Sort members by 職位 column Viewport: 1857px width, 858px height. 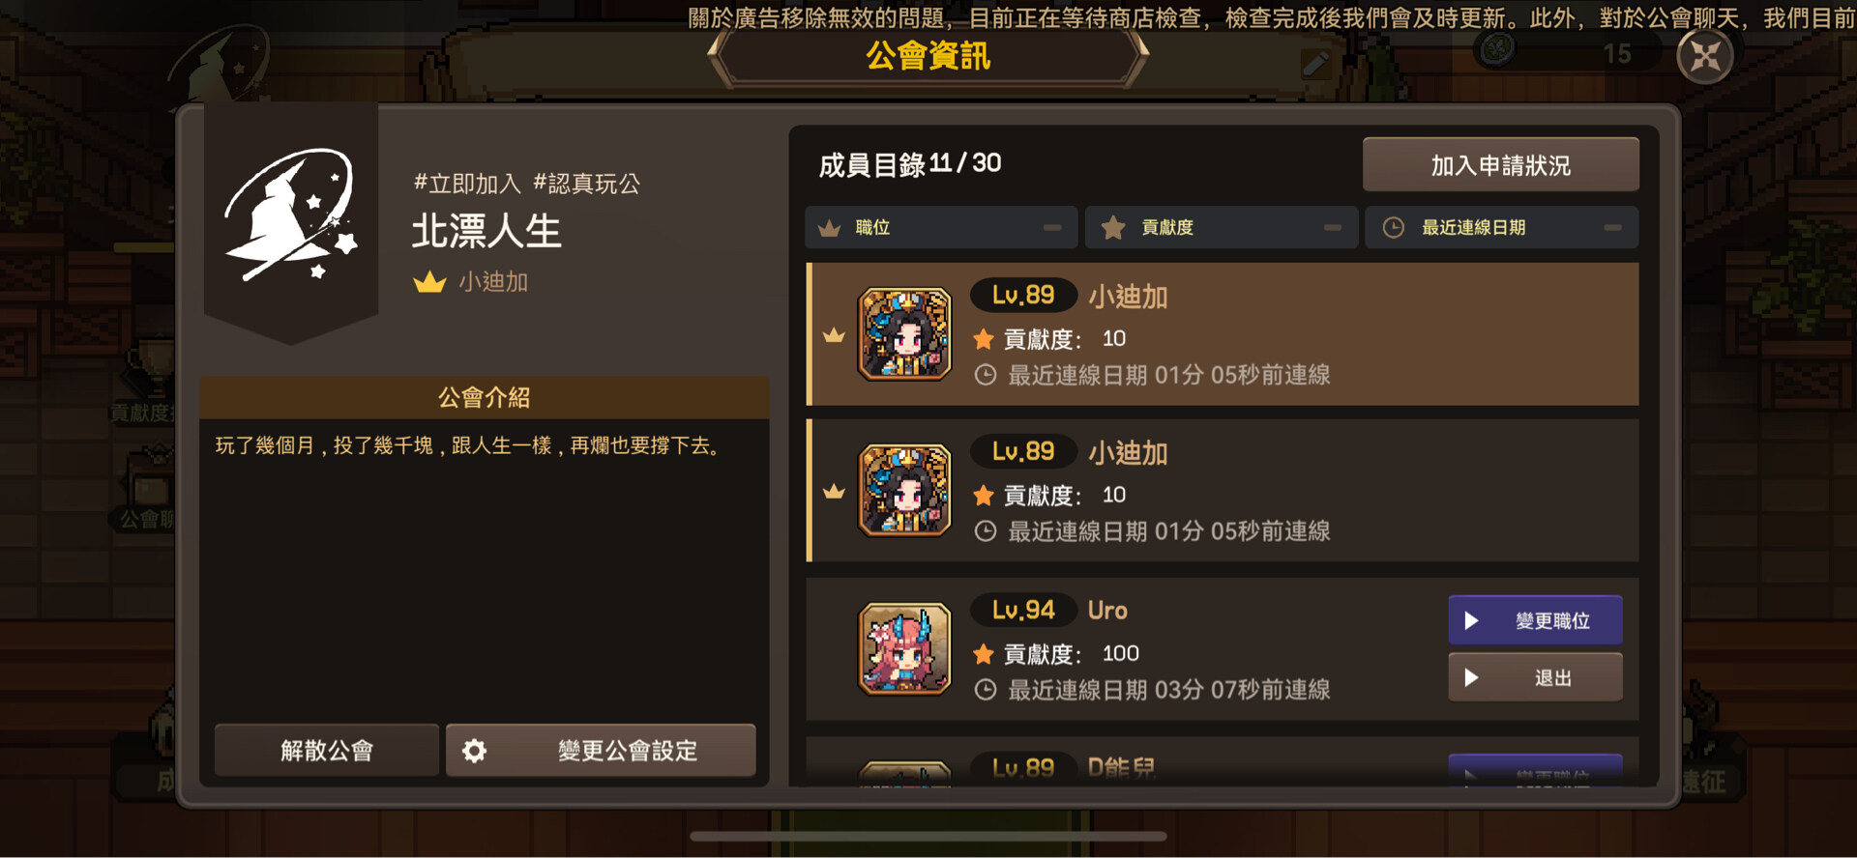coord(941,228)
